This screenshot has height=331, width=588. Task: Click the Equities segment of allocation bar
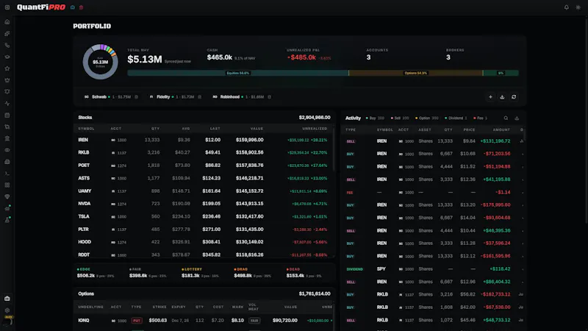pyautogui.click(x=237, y=73)
